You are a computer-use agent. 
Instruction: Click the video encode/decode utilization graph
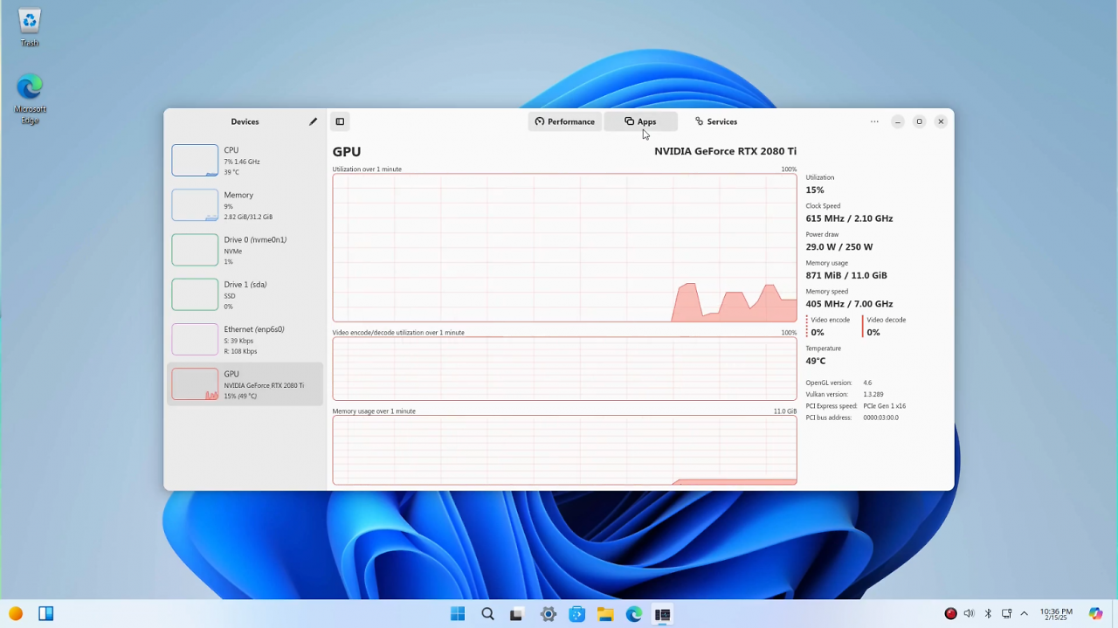click(x=564, y=369)
